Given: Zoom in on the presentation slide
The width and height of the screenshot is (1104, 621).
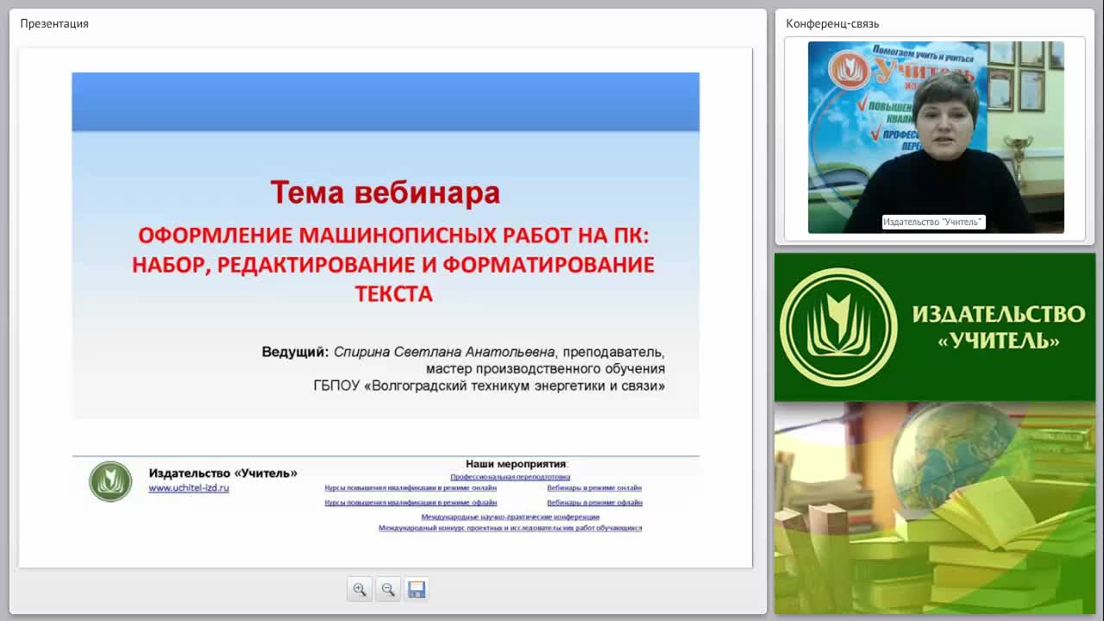Looking at the screenshot, I should point(360,589).
